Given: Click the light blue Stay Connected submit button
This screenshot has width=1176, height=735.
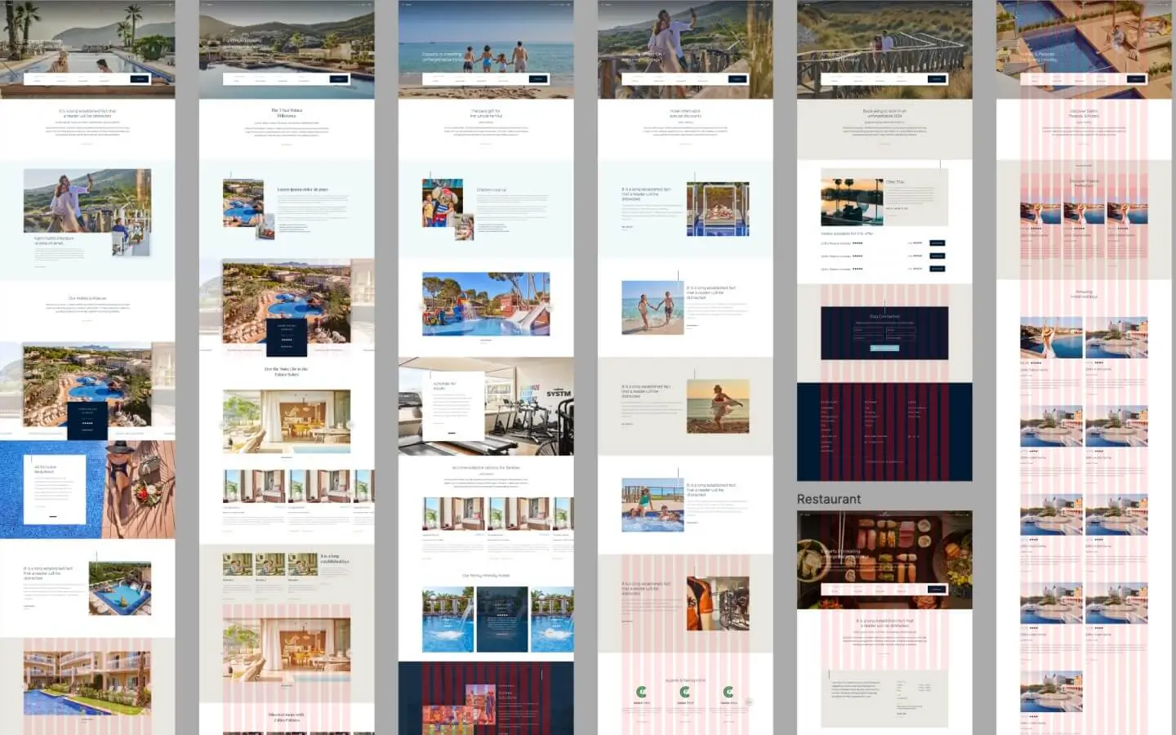Looking at the screenshot, I should (884, 348).
